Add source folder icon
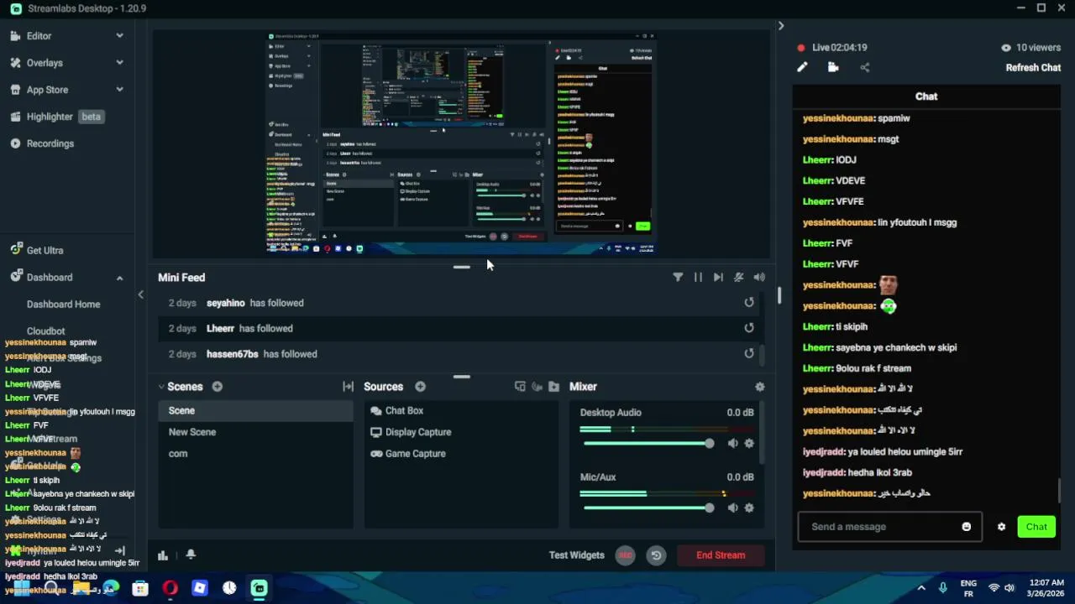 [553, 387]
